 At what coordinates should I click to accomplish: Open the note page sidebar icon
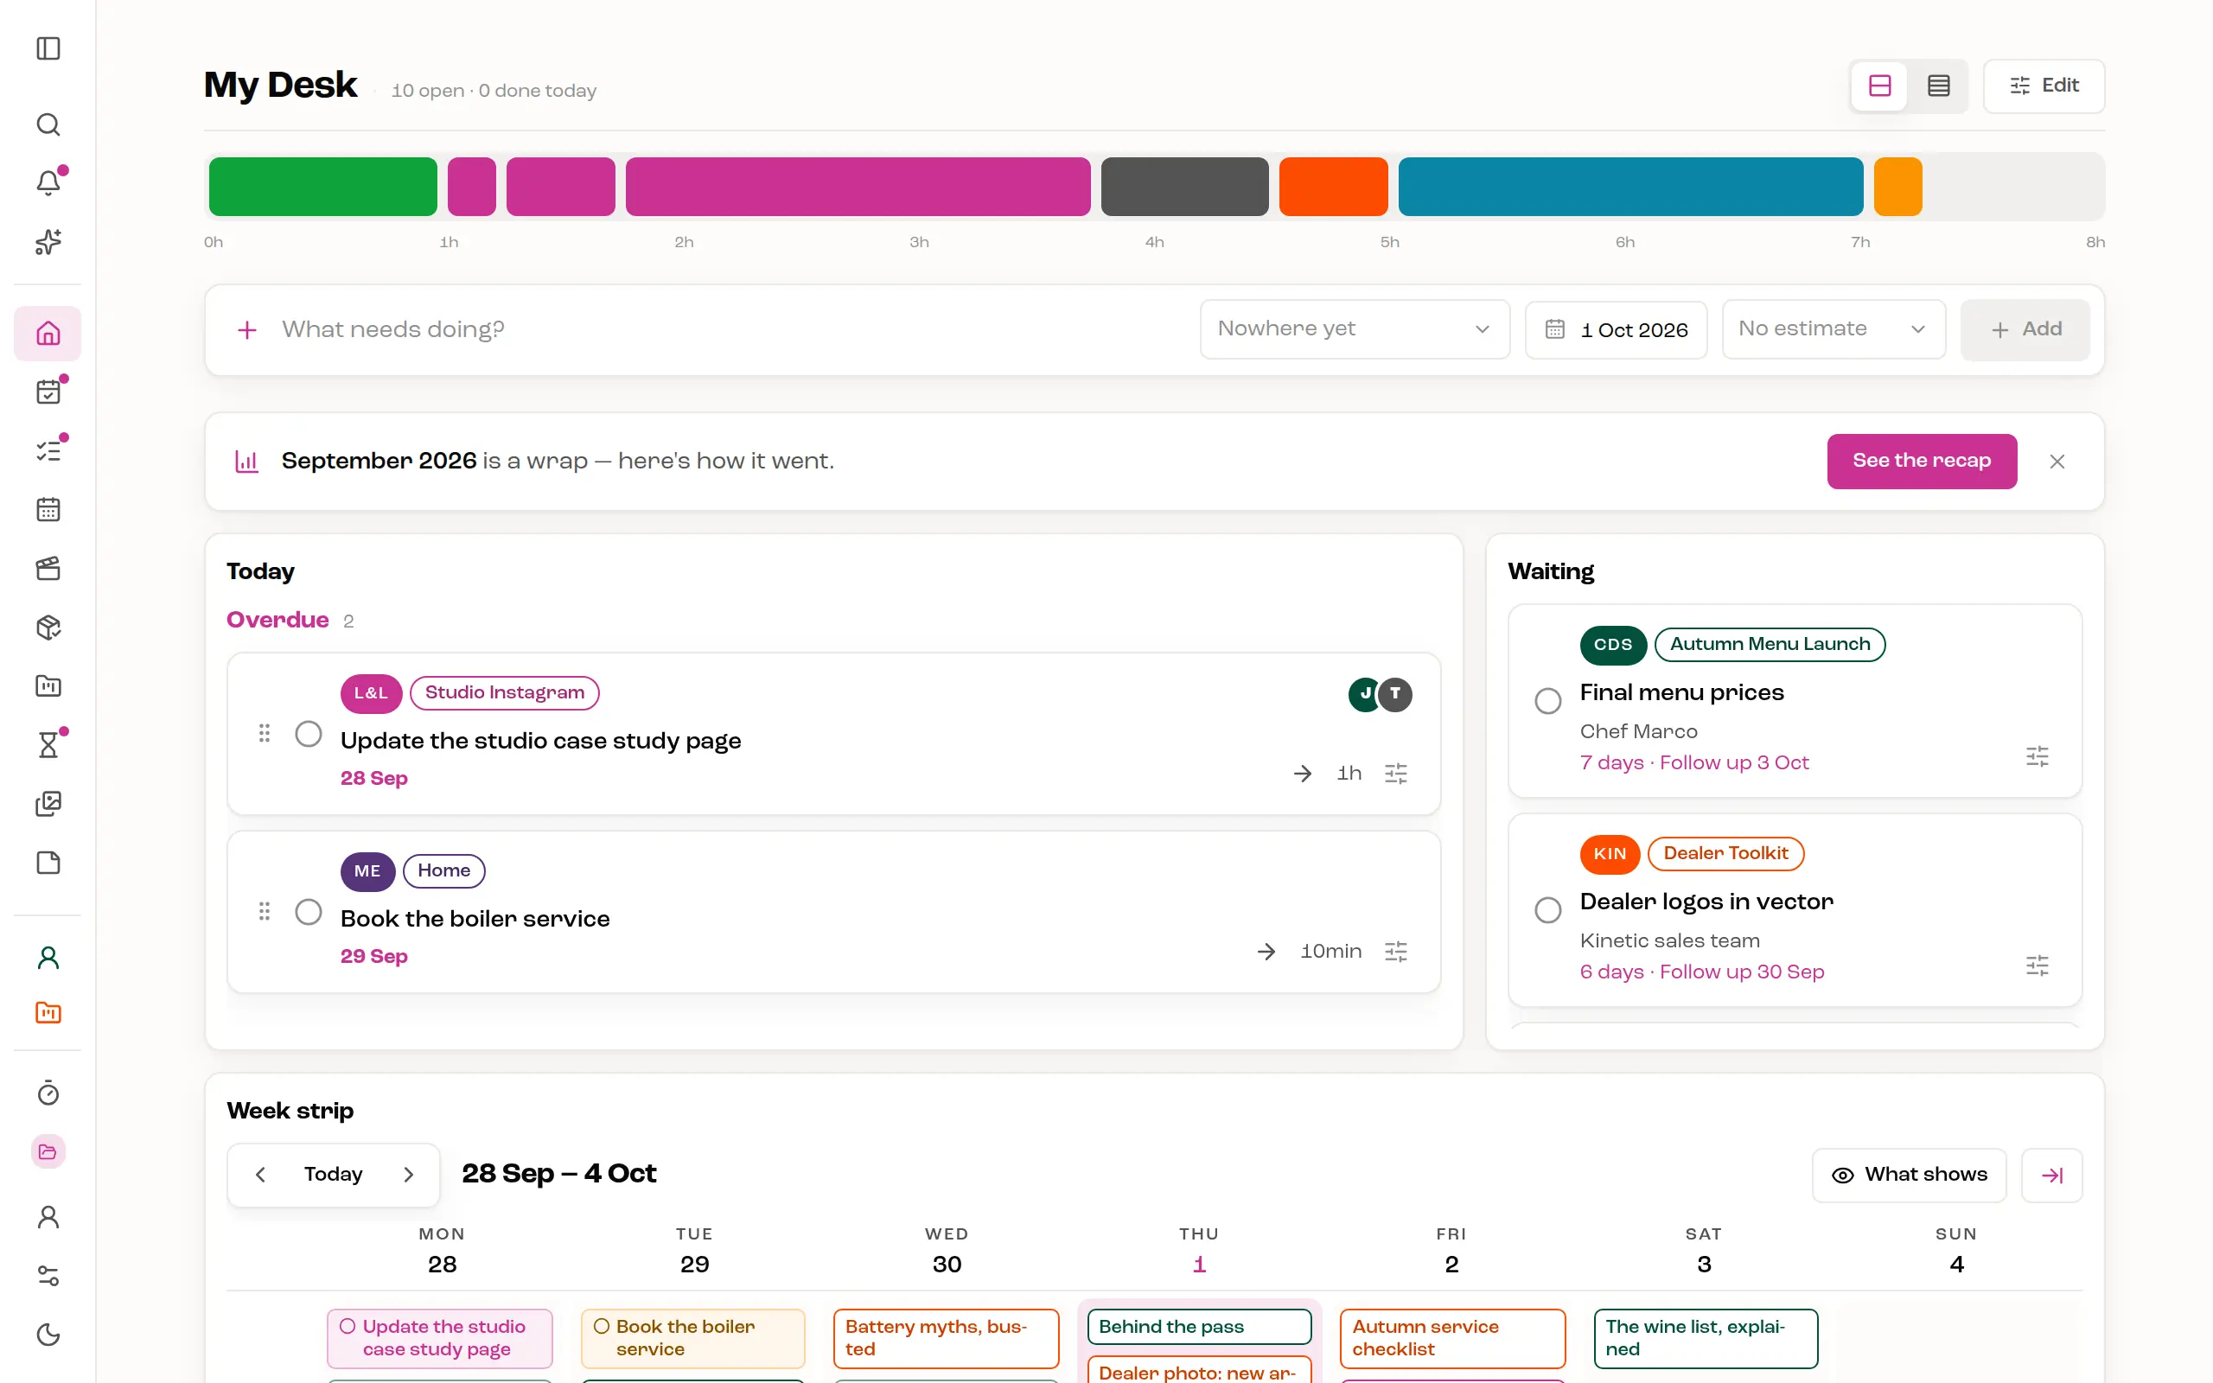click(x=48, y=863)
